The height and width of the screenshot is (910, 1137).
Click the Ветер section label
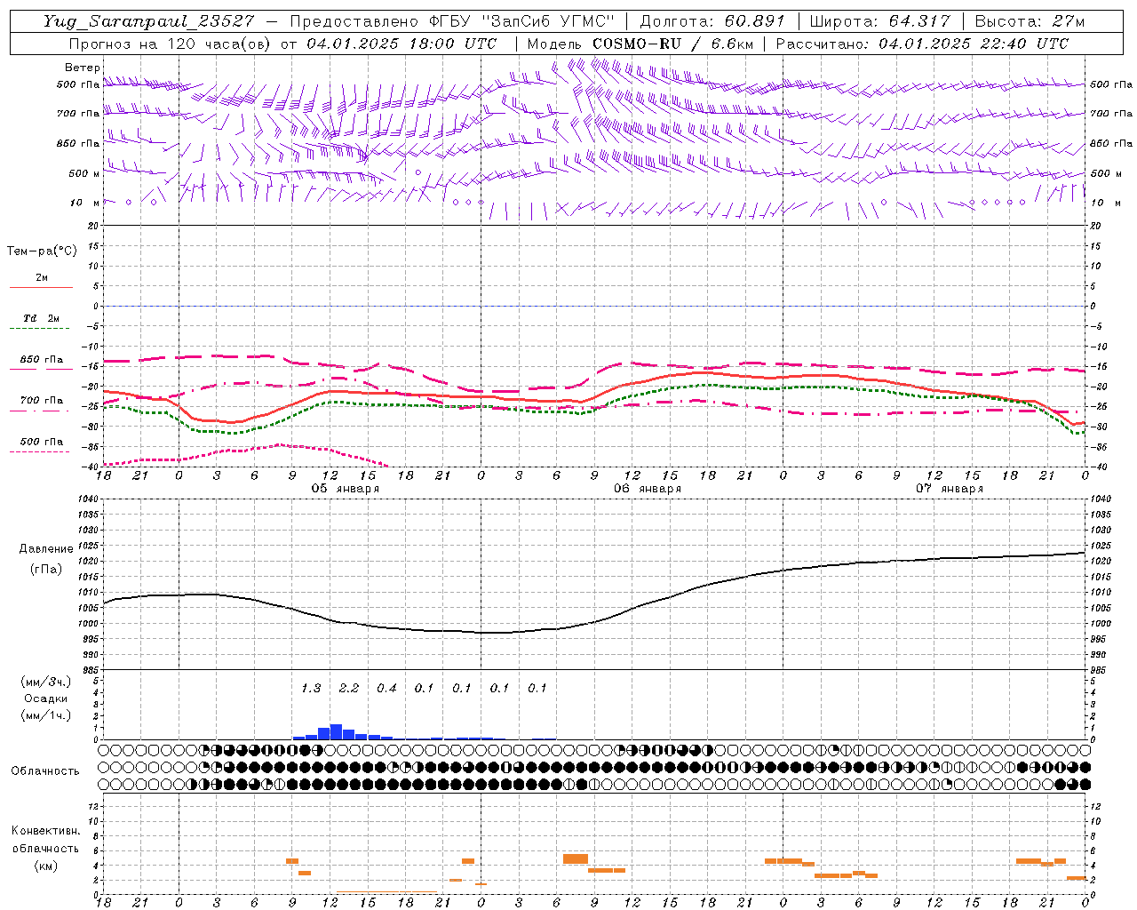[x=83, y=68]
